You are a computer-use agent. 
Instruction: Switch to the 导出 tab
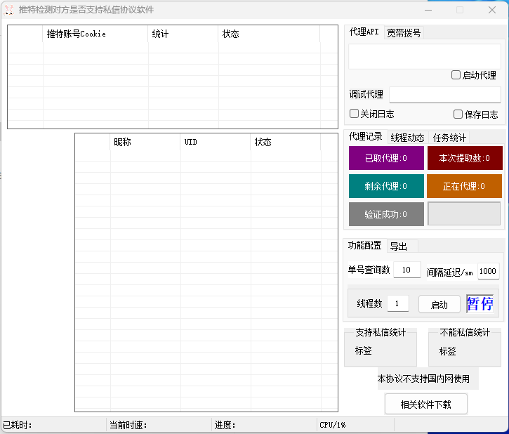point(399,246)
